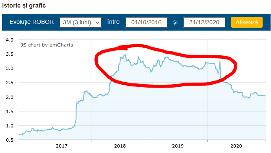Click the word 'și' between date fields

(175, 22)
